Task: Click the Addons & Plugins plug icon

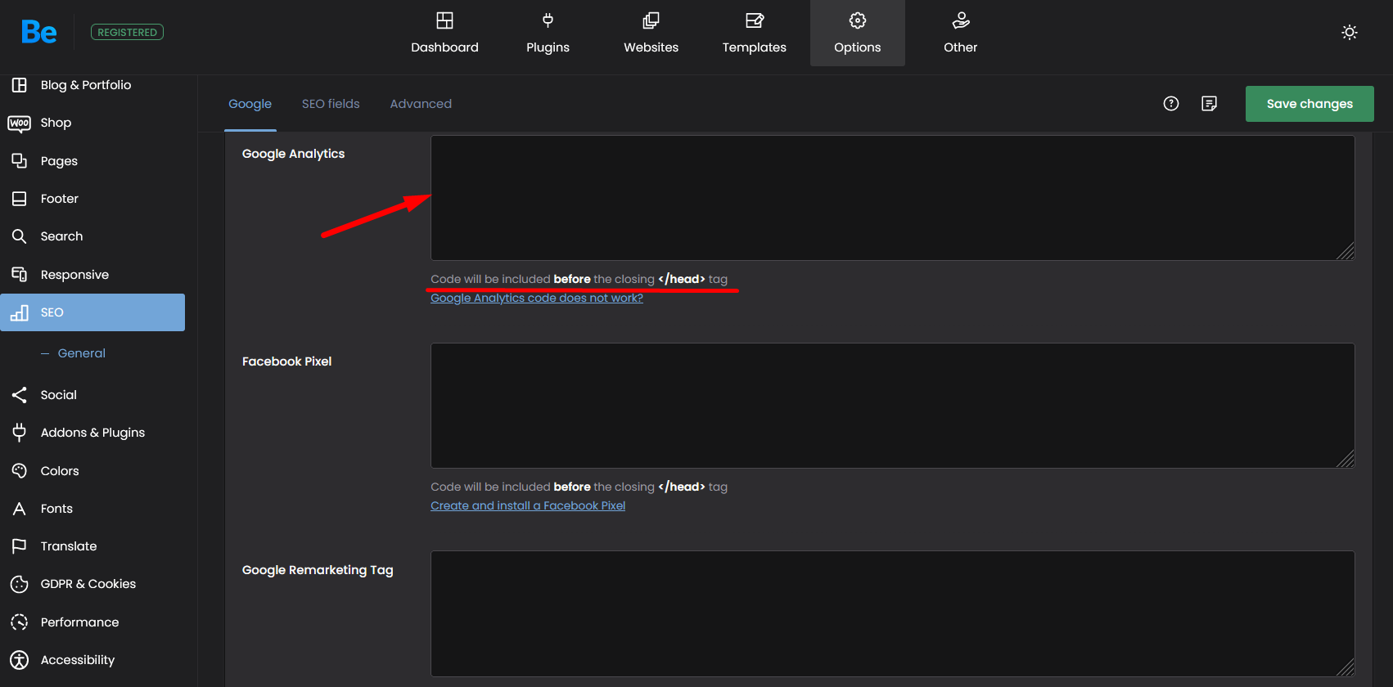Action: (20, 433)
